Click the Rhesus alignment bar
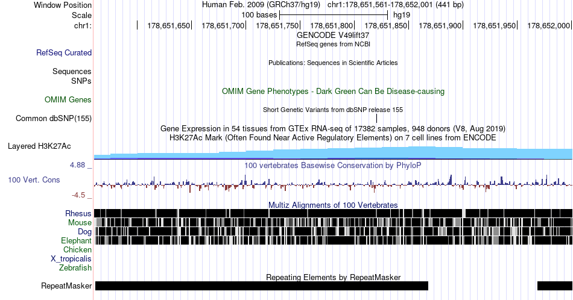This screenshot has width=573, height=300. (333, 213)
